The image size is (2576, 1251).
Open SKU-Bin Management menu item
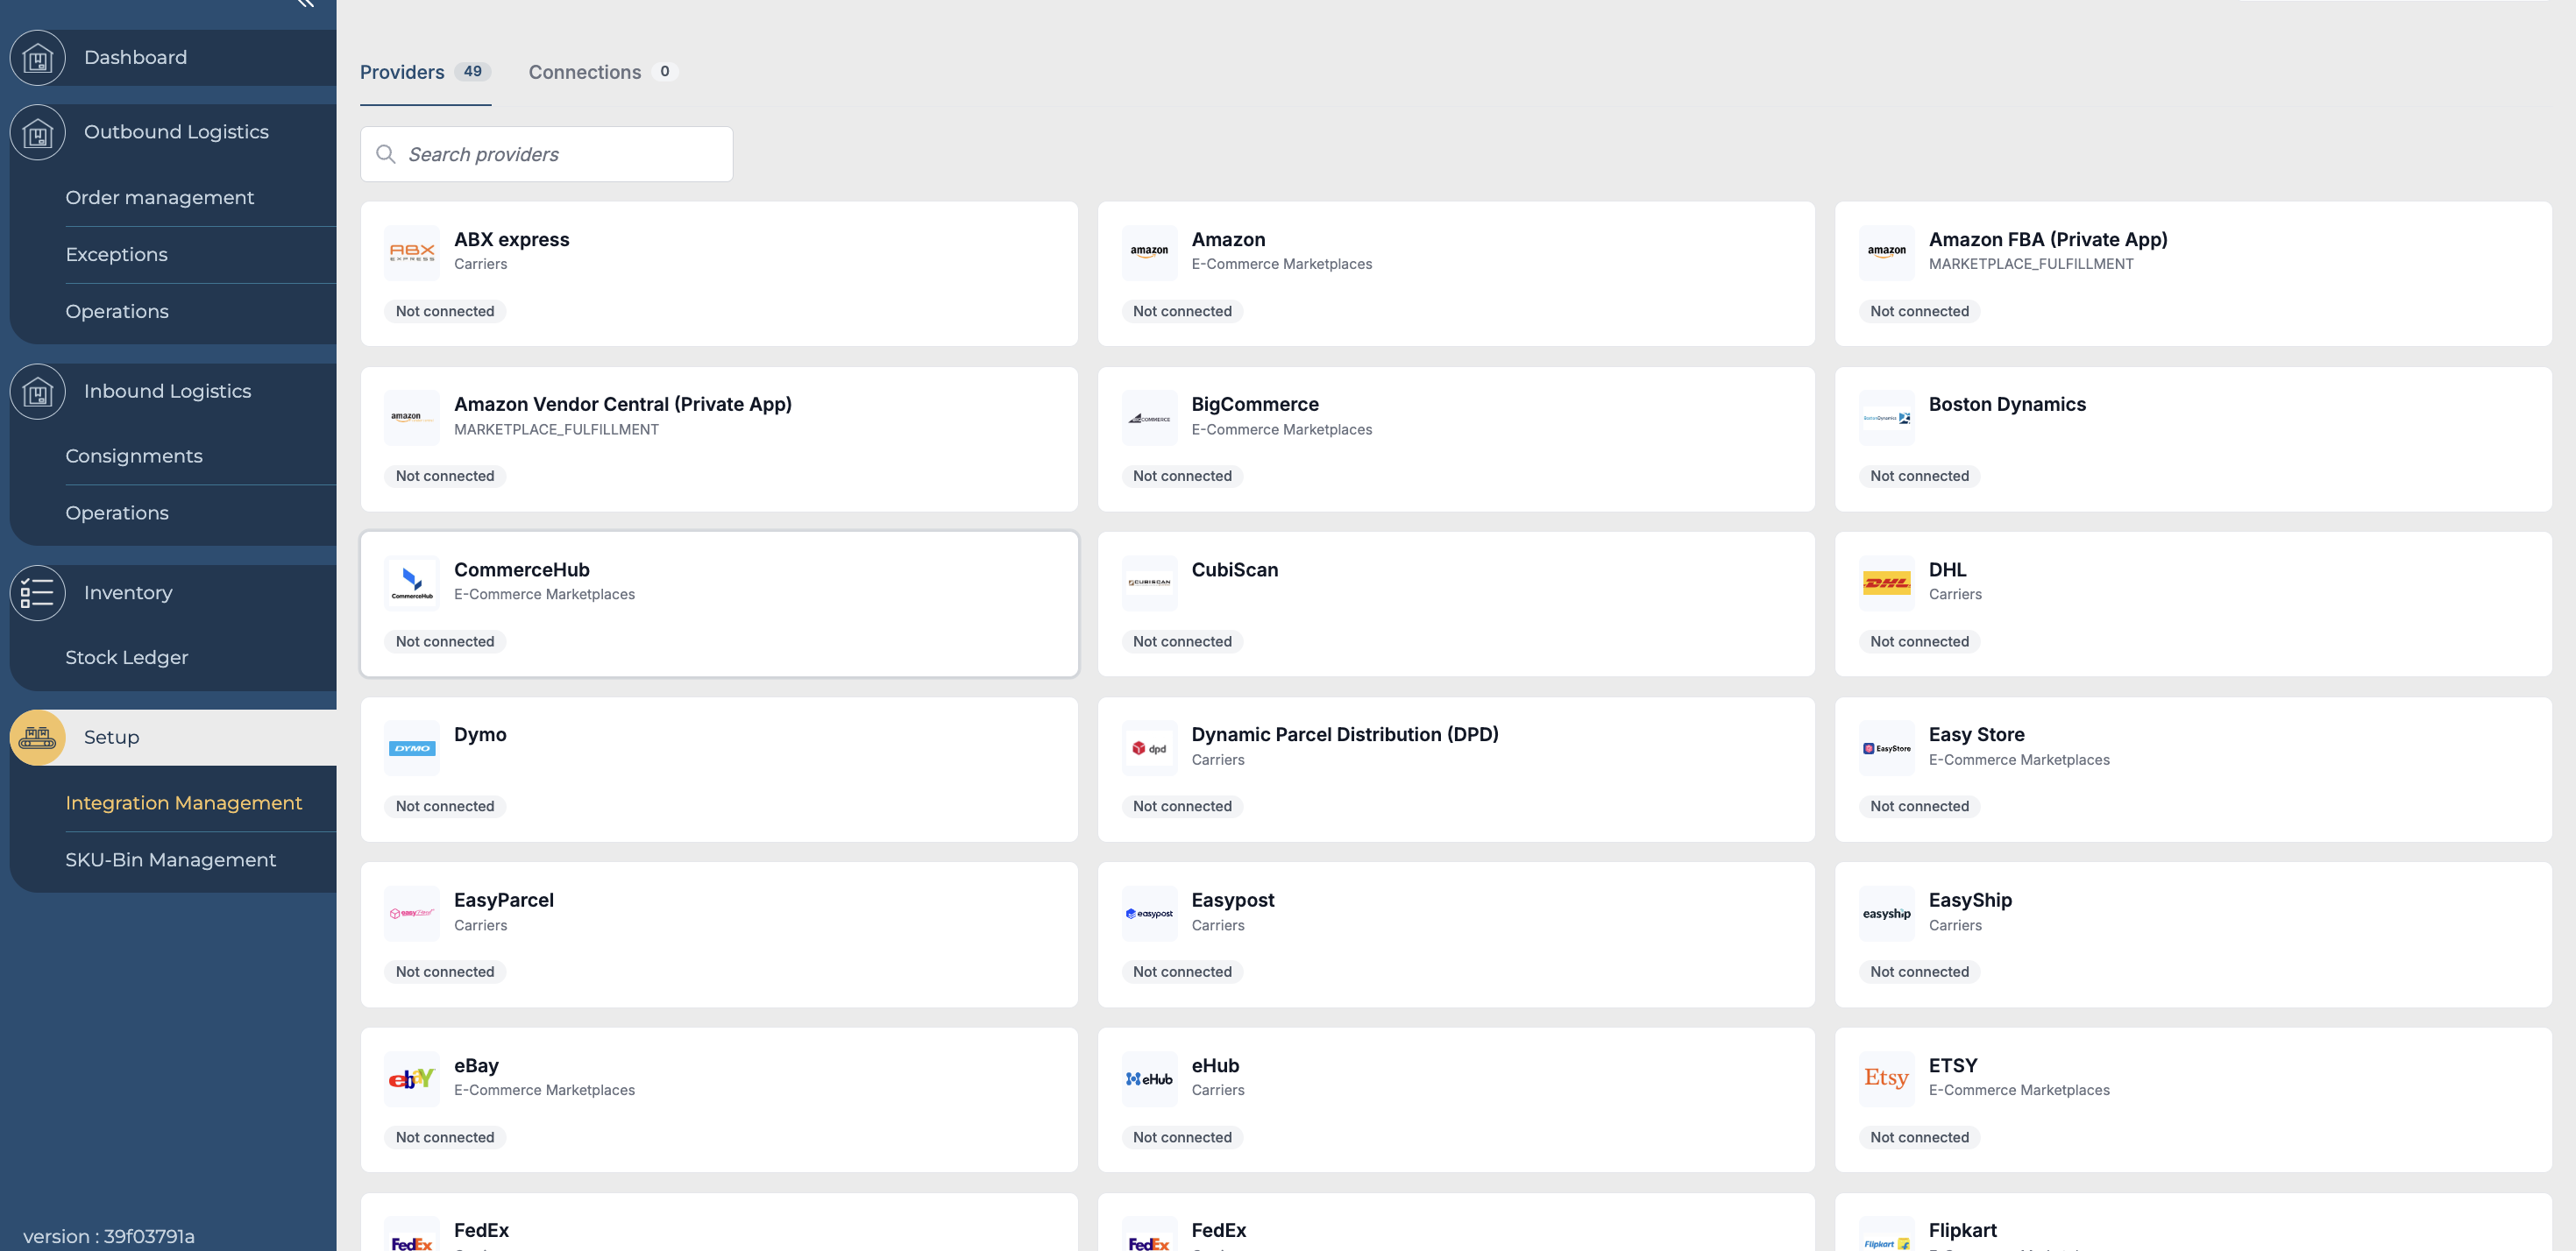[171, 860]
